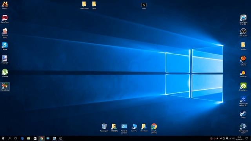251x141 pixels.
Task: Select the Steam desktop shortcut
Action: pyautogui.click(x=243, y=114)
